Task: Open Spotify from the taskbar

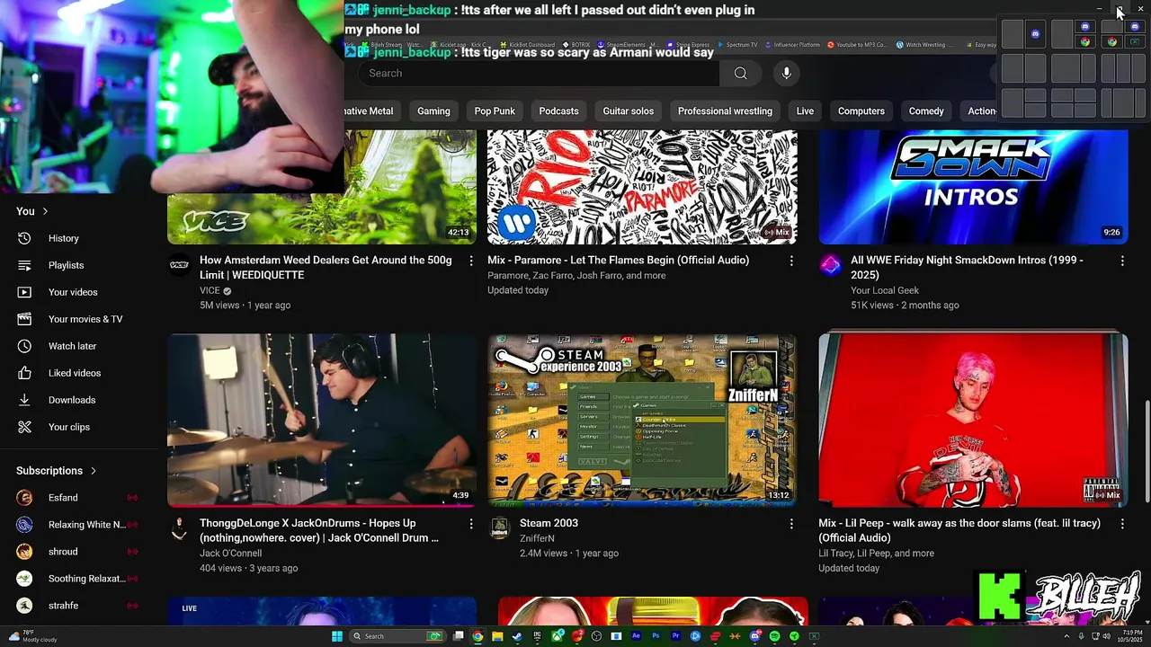Action: tap(774, 636)
